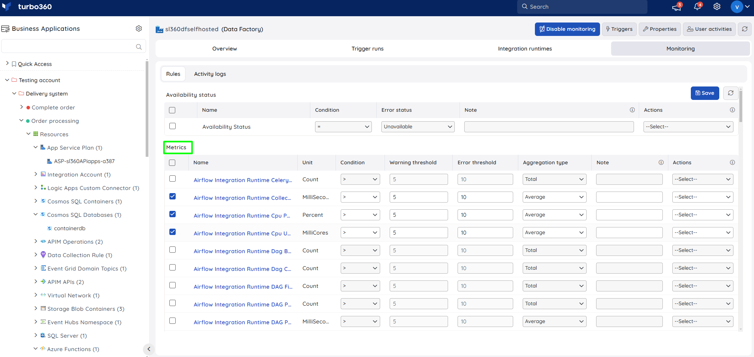754x357 pixels.
Task: Click the refresh icon beside Save button
Action: 731,93
